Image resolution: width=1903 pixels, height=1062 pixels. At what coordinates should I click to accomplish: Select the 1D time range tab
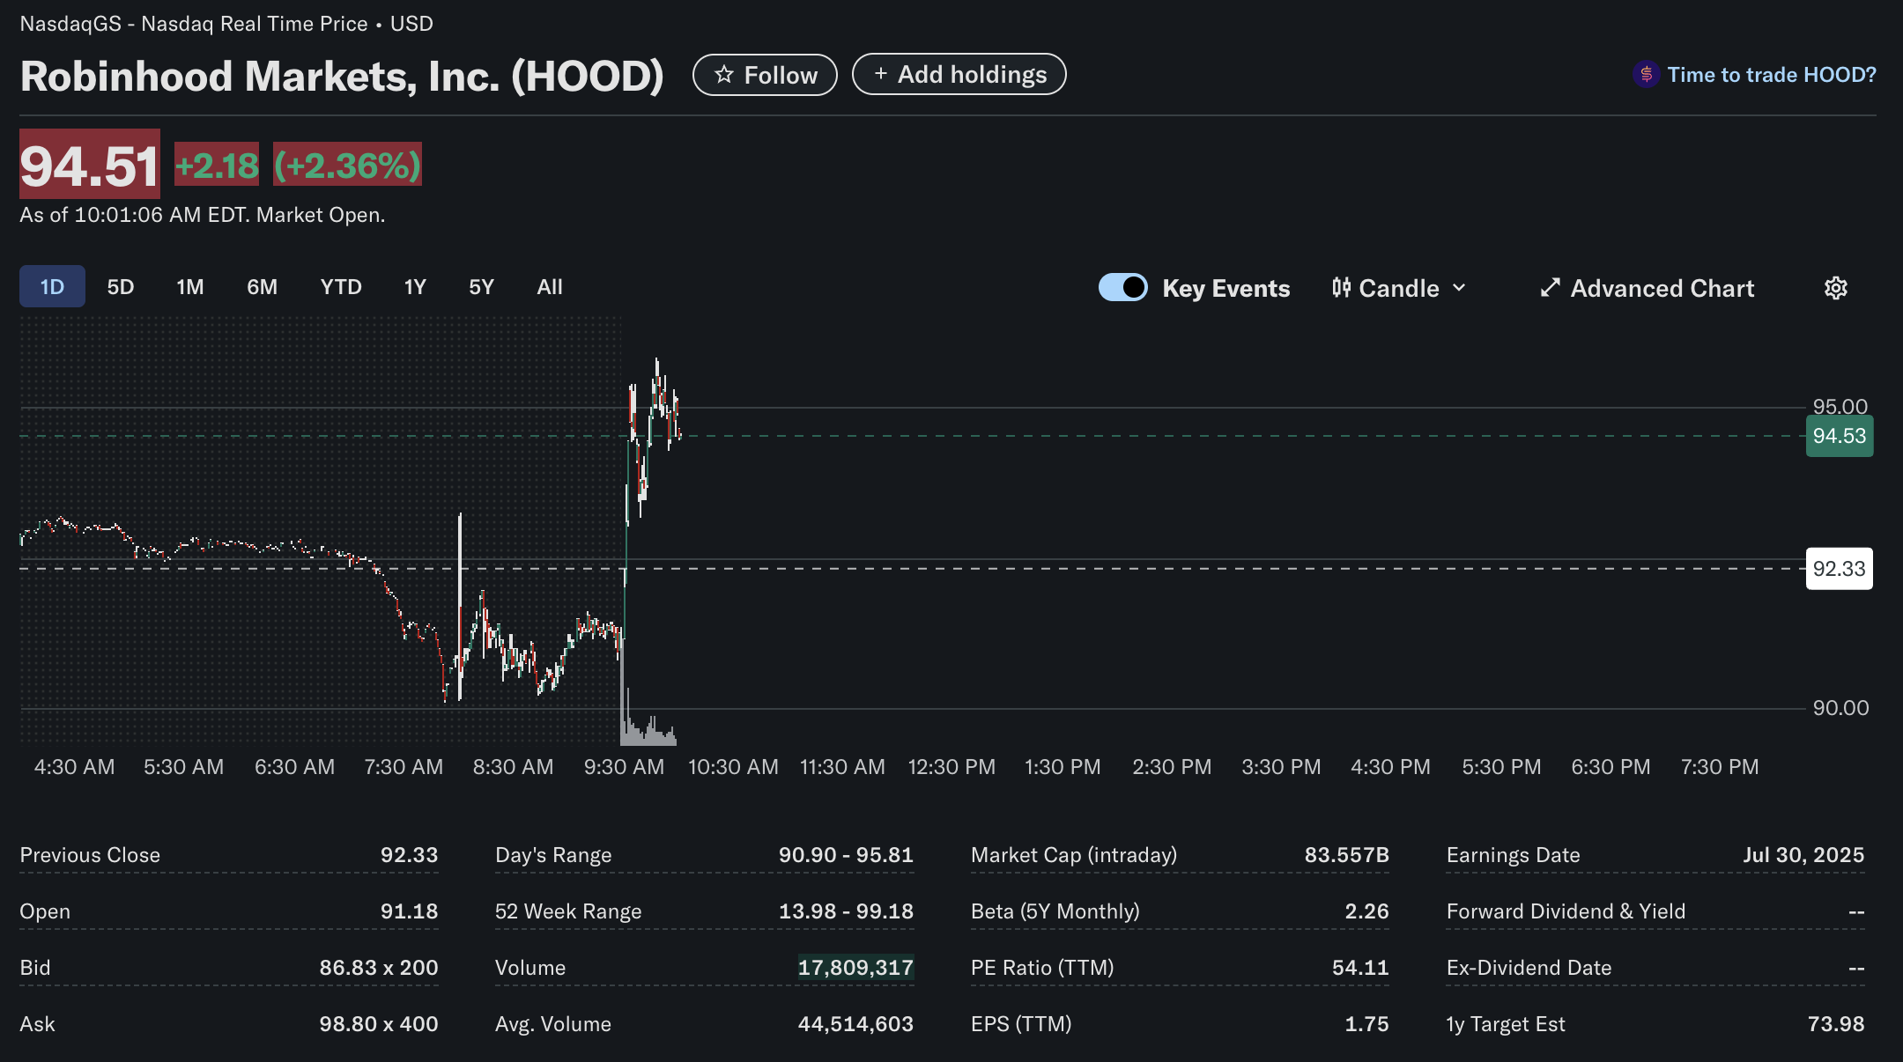(x=52, y=287)
